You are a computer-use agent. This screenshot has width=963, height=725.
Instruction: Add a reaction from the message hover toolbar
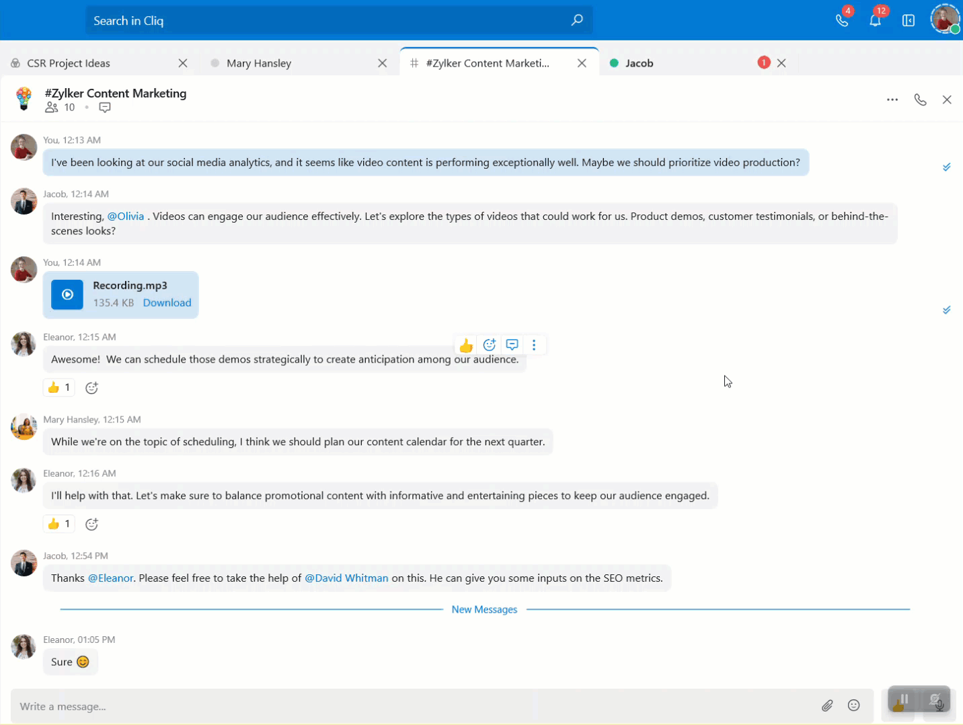[x=490, y=345]
